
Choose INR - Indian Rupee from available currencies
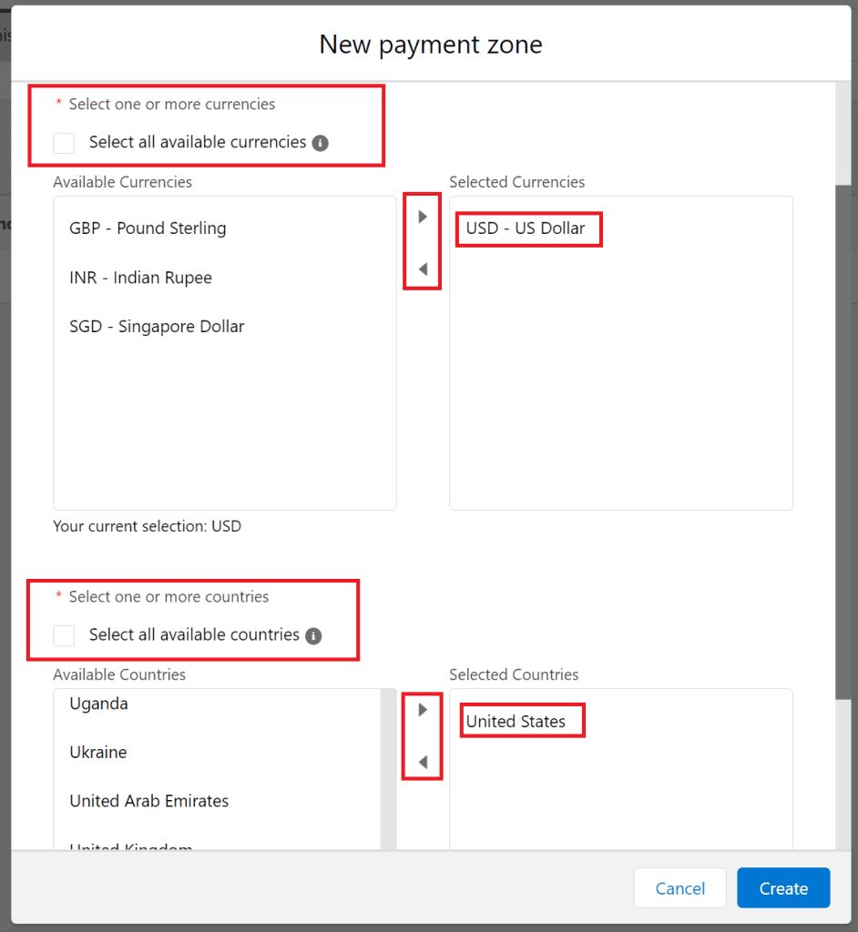point(140,278)
